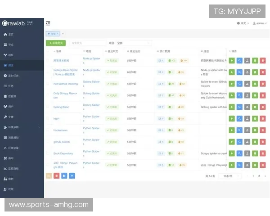Click the next page arrow in pagination
The height and width of the screenshot is (216, 270).
(265, 176)
